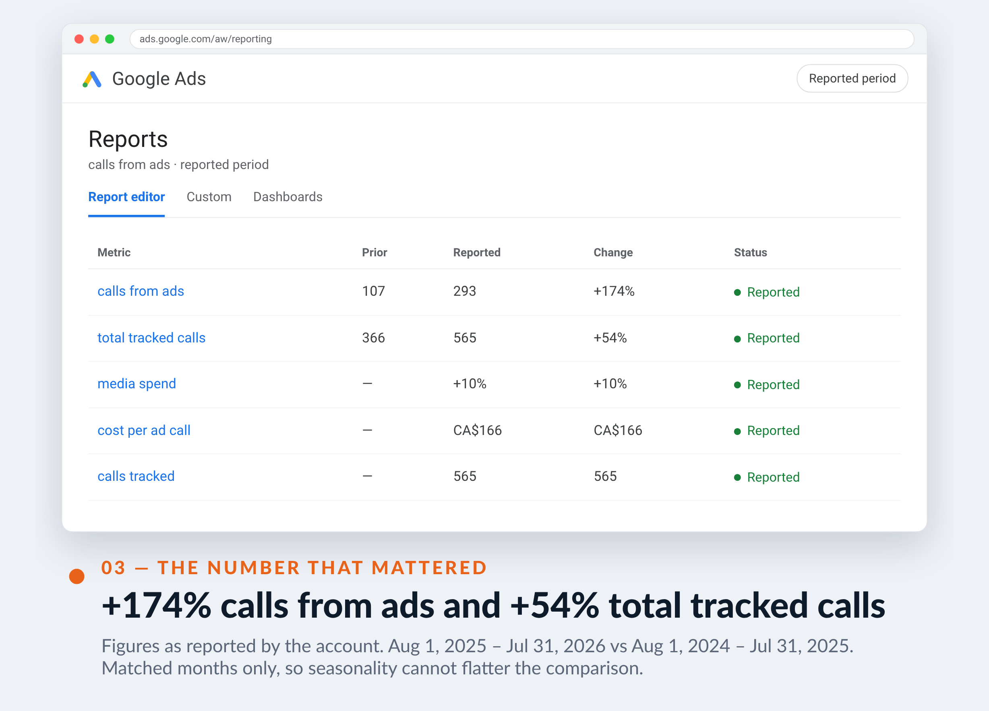
Task: Click the yellow minimize window dot
Action: point(94,39)
